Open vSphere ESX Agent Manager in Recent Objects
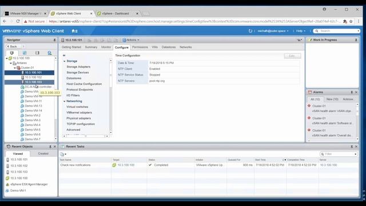366x206 pixels. click(x=29, y=184)
